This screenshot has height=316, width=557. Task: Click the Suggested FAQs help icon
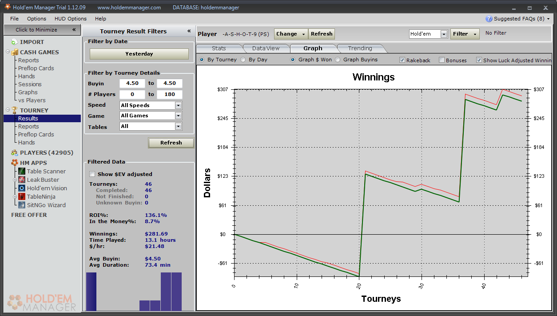489,19
